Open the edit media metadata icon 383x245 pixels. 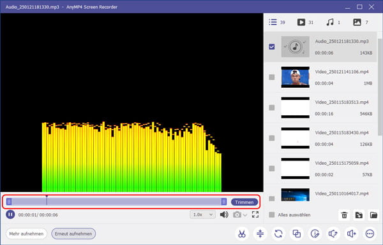[315, 234]
